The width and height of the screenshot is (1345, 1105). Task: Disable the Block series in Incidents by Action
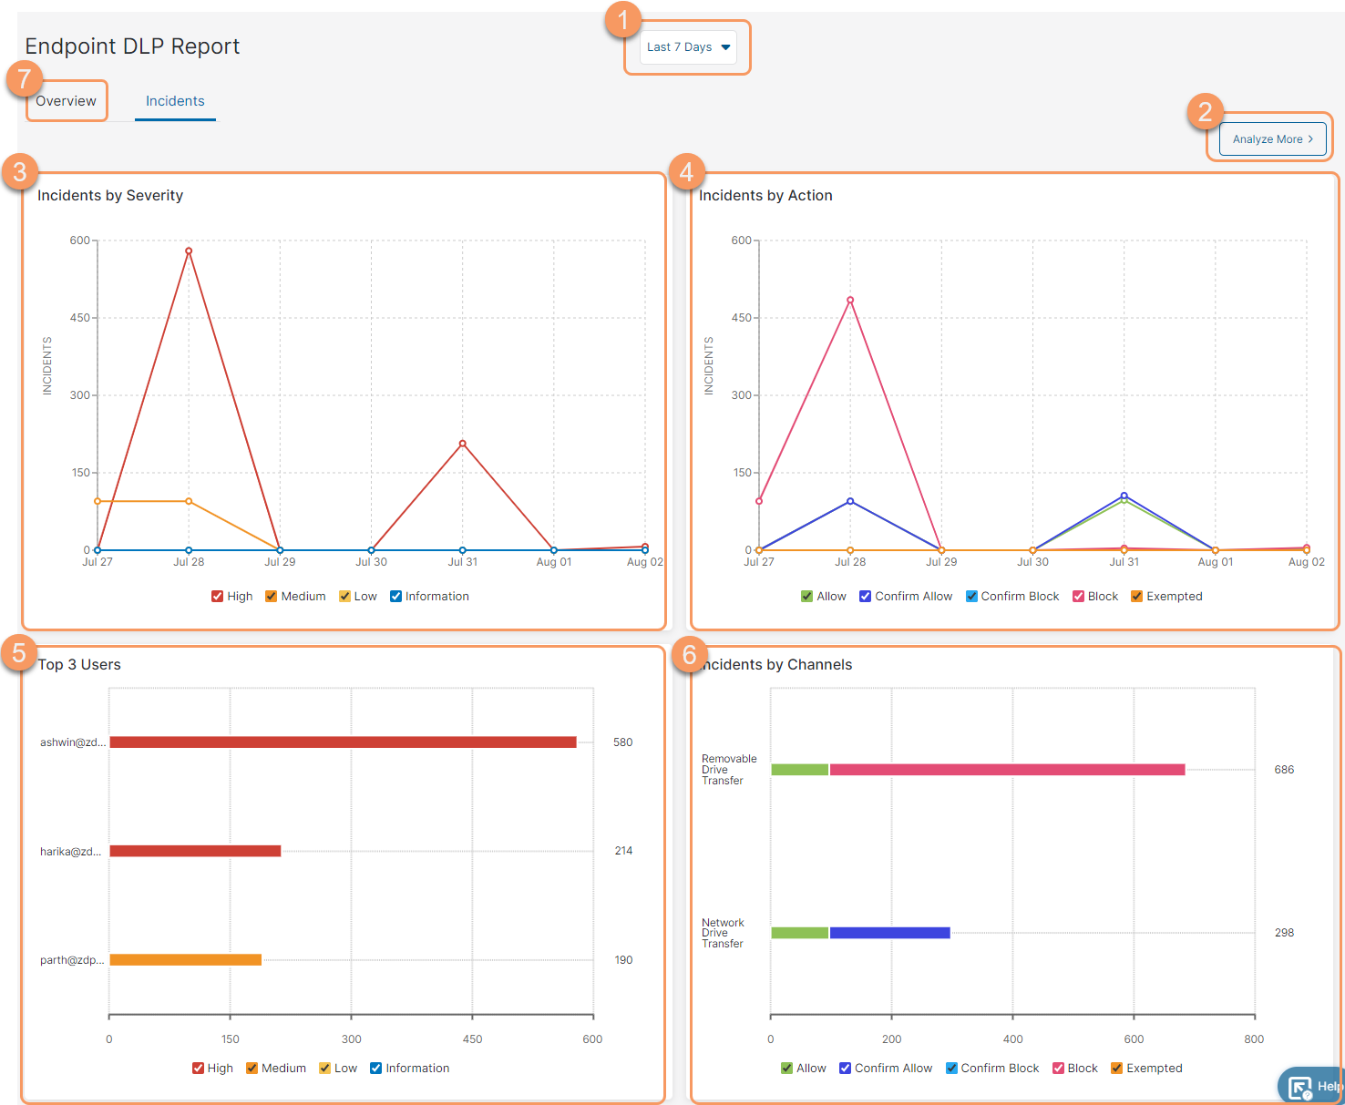pyautogui.click(x=1078, y=596)
